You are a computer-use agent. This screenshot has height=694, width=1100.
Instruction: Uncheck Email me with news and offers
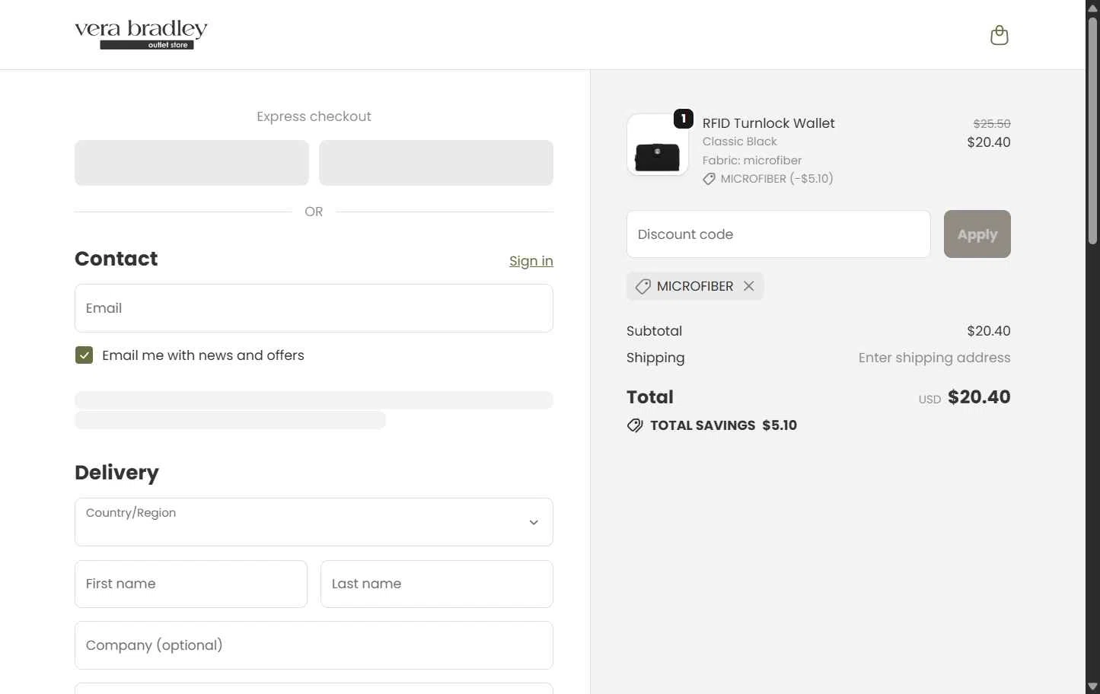(84, 355)
